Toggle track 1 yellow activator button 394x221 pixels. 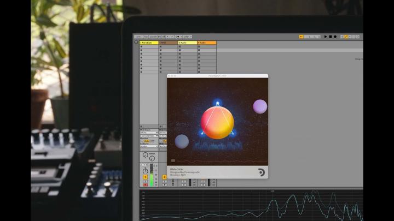[x=145, y=177]
